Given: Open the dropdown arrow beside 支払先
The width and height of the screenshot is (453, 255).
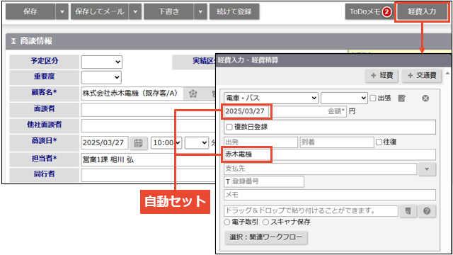Looking at the screenshot, I should (x=427, y=169).
